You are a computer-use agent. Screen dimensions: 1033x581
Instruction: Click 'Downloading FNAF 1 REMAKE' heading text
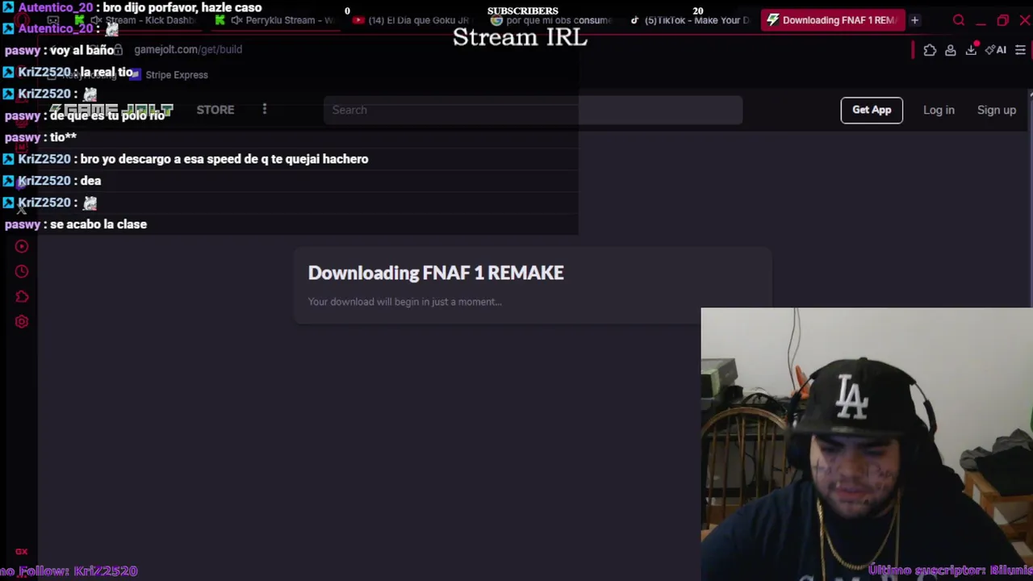(x=436, y=273)
